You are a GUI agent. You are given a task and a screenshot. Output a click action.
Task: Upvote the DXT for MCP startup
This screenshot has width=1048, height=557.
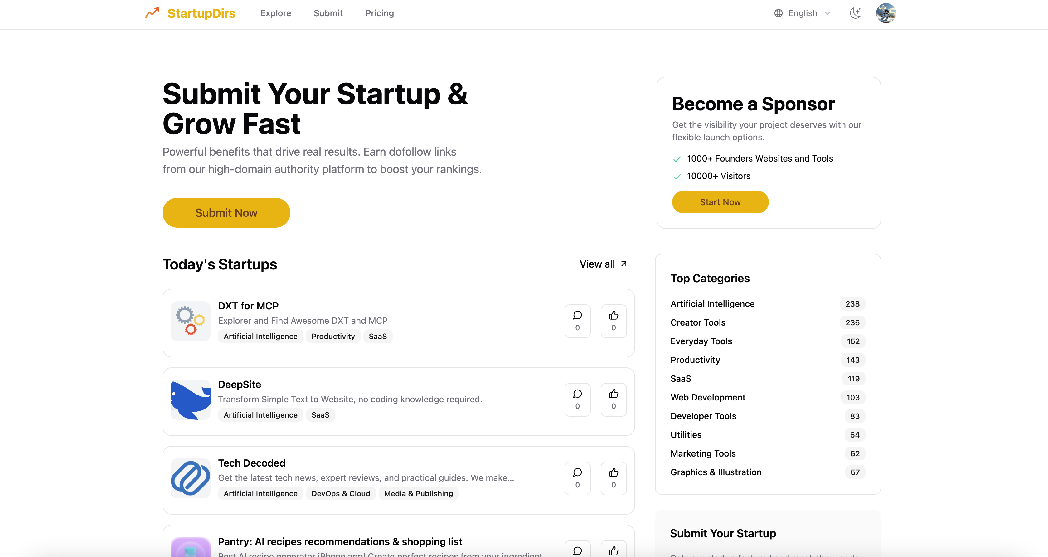click(x=614, y=321)
